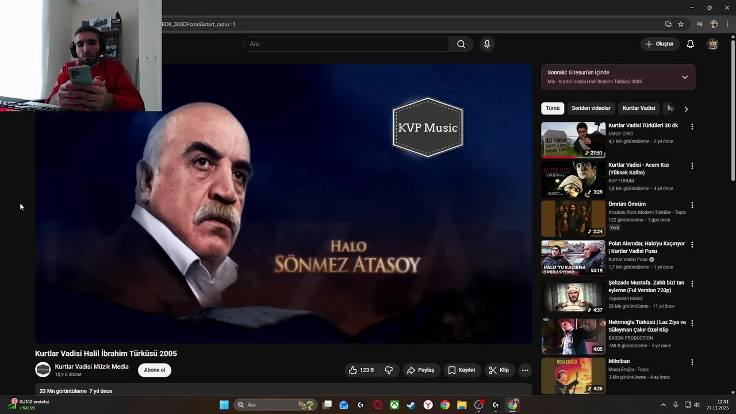The image size is (736, 414).
Task: Open Hekimoğlu Türküsü video thumbnail
Action: coord(573,336)
